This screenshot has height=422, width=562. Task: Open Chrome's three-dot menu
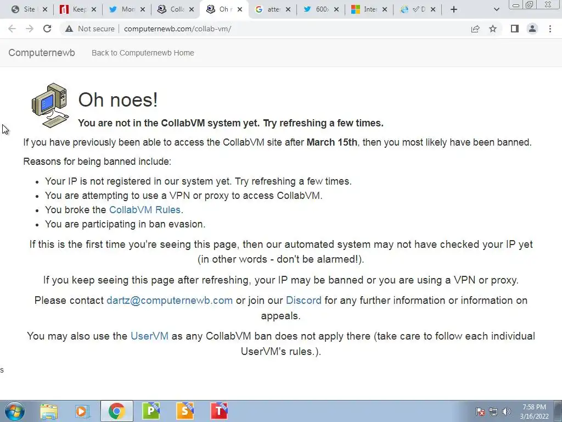point(550,29)
